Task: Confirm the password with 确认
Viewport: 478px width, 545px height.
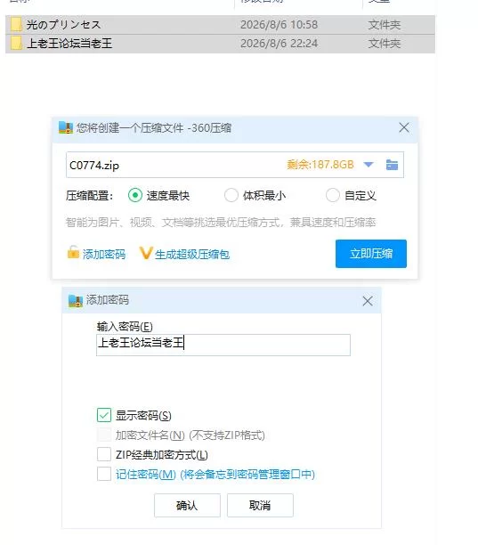Action: (187, 505)
